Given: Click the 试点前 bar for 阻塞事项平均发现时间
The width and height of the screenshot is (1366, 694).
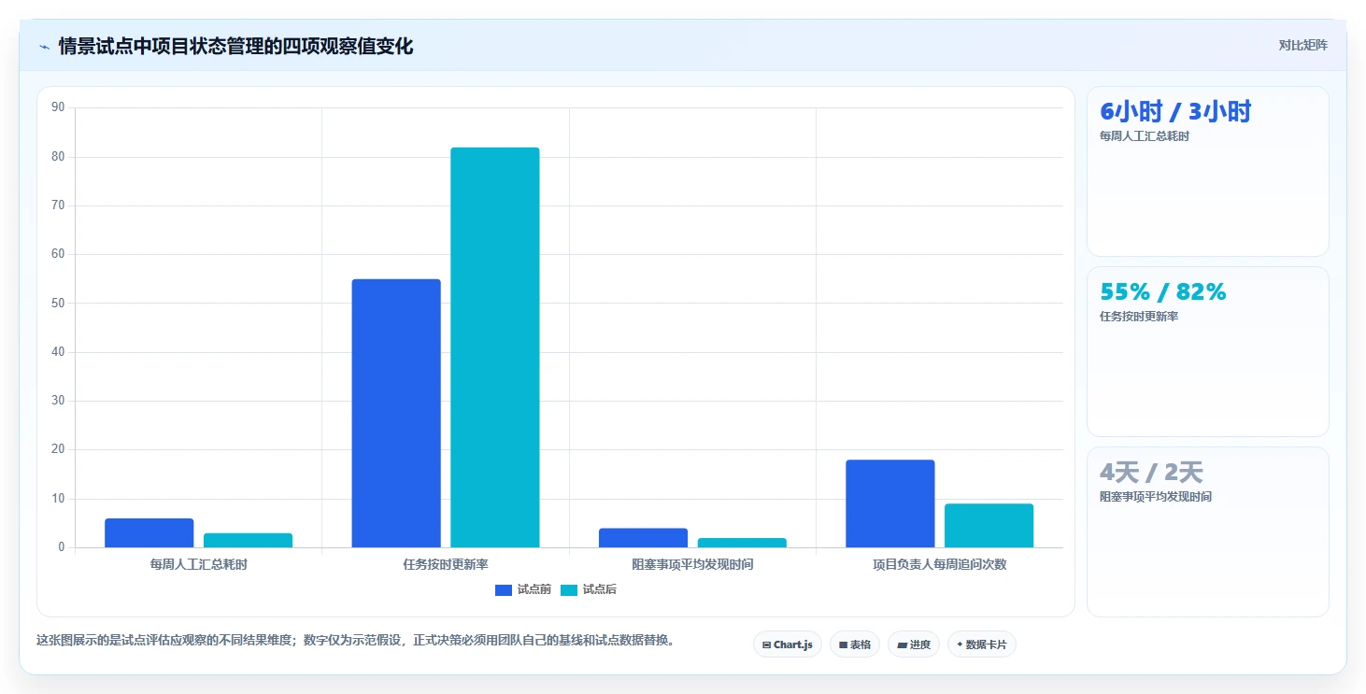Looking at the screenshot, I should tap(643, 538).
